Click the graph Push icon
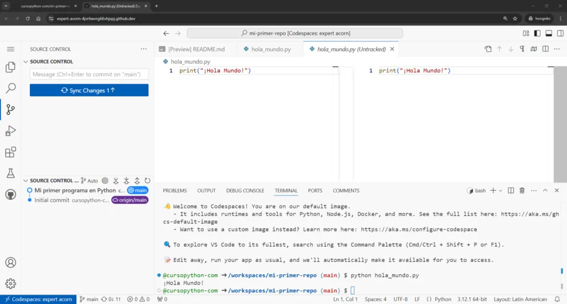 (137, 181)
